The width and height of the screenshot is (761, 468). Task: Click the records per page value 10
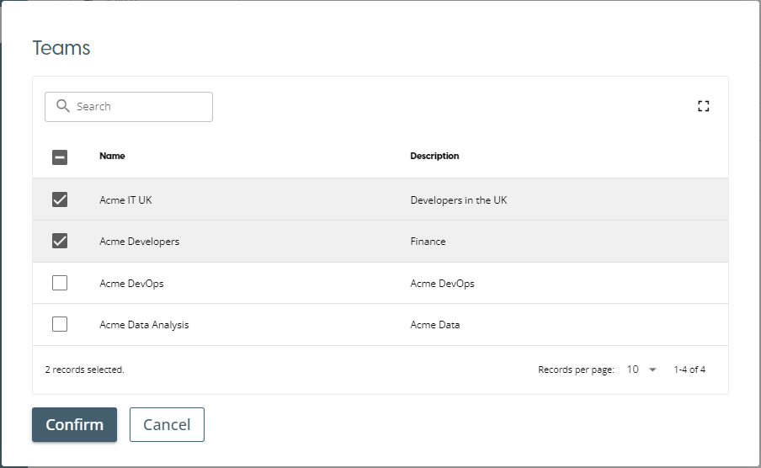(x=633, y=370)
